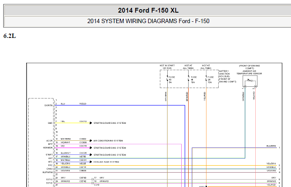Click the C210 connector label
Screen dimensions: 291x187
tap(97, 185)
